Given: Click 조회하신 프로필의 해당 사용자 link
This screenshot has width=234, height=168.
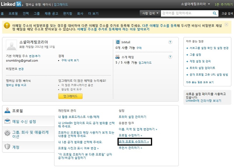Looking at the screenshot, I should 86,134.
